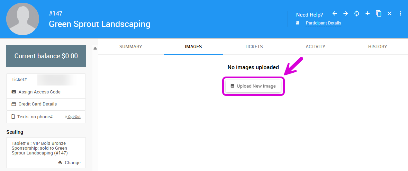Open the three-dot more options menu
408x171 pixels.
(400, 13)
